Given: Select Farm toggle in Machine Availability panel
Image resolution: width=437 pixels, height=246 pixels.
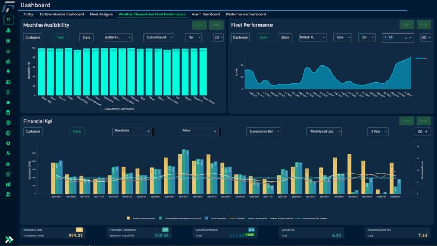Looking at the screenshot, I should coord(60,38).
